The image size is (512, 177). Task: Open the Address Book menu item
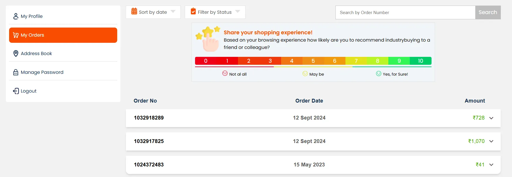[36, 53]
